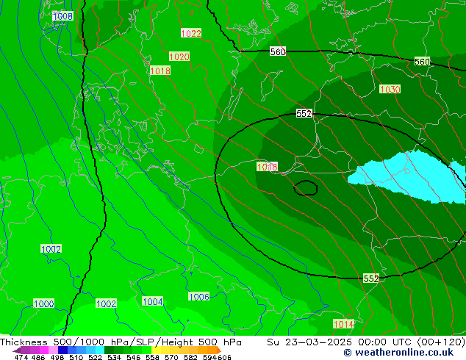
Task: Select the orange arrow end of the legend
Action: (219, 350)
